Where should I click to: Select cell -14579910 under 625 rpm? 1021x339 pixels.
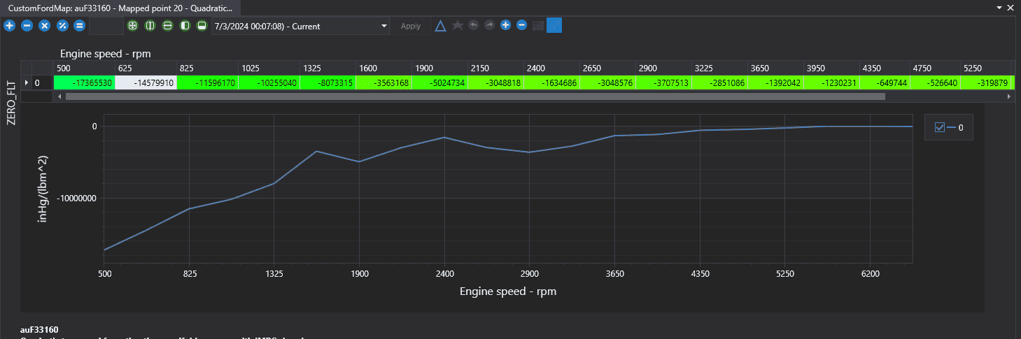146,82
